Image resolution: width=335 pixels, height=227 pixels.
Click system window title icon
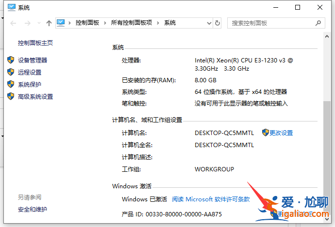click(12, 7)
